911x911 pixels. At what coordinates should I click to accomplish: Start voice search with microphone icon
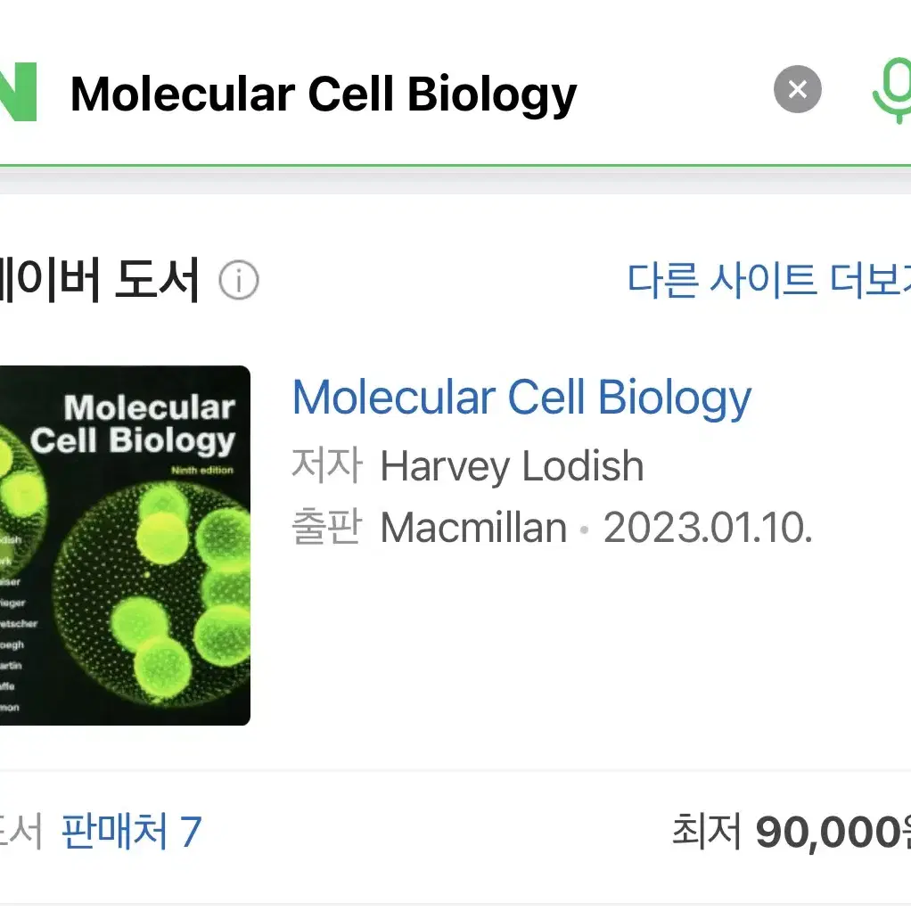point(892,91)
